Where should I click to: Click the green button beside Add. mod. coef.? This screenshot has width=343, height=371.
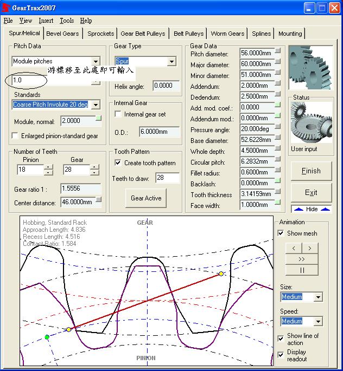pyautogui.click(x=277, y=105)
